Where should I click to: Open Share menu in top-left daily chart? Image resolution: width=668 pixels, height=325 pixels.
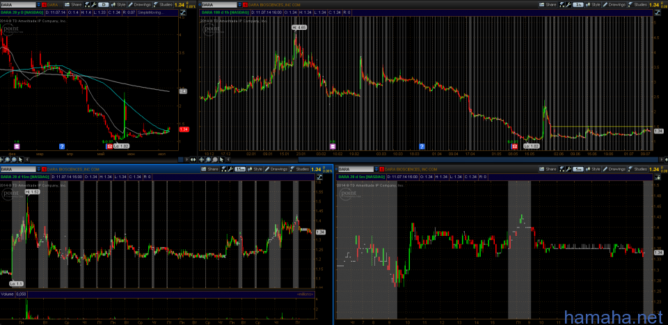[x=73, y=5]
